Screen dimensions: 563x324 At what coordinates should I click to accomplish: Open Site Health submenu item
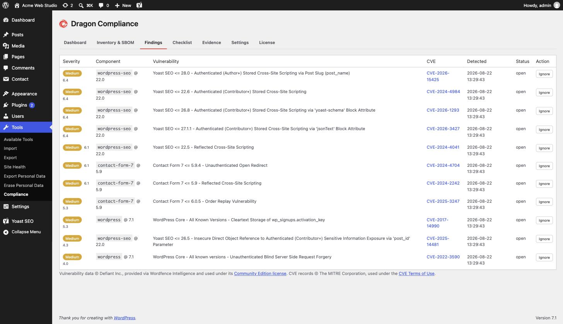coord(15,167)
